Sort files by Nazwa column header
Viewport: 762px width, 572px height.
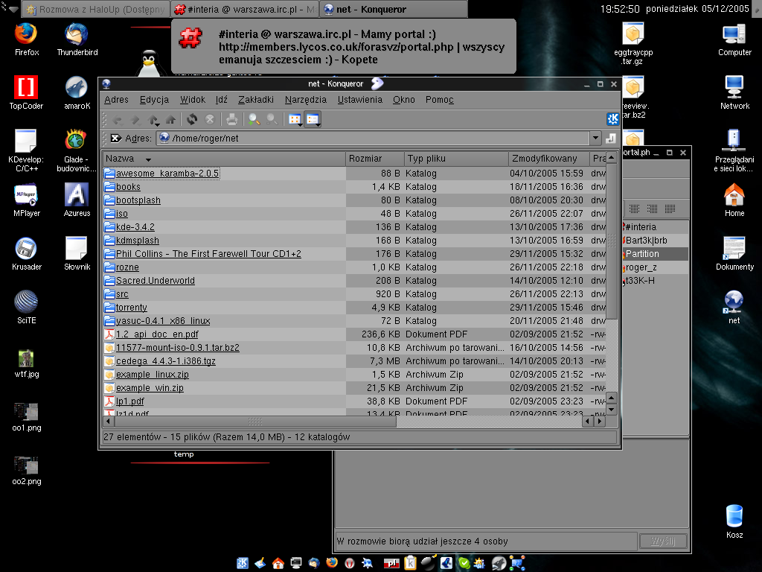coord(225,159)
